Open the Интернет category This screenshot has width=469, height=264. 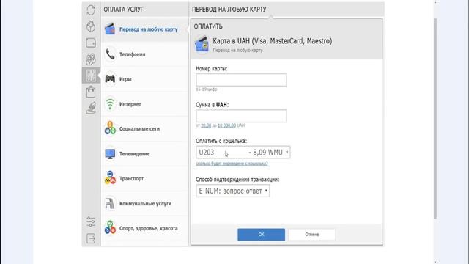click(145, 104)
